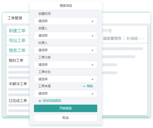Click 开始筛选 to start filtering
This screenshot has width=153, height=128.
tap(66, 108)
